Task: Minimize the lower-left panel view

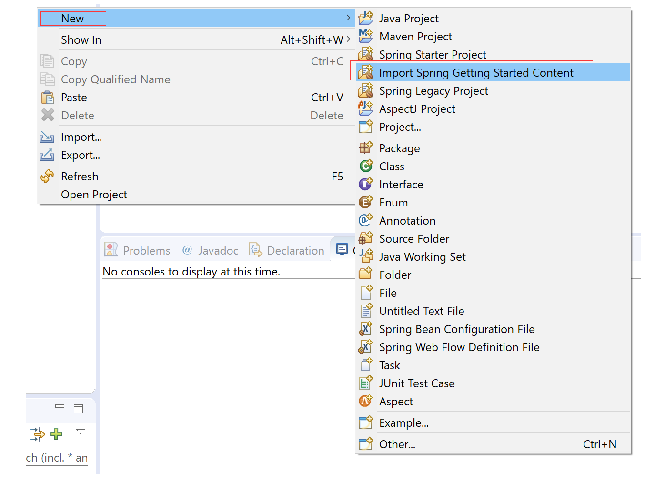Action: (60, 406)
